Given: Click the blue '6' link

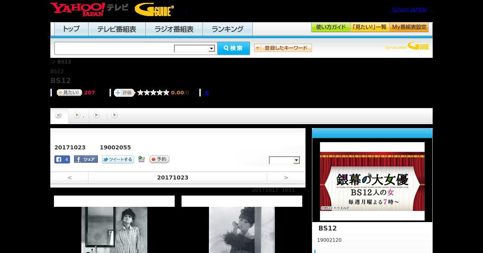Looking at the screenshot, I should pos(207,92).
